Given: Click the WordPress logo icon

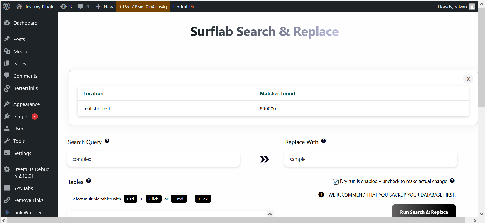Looking at the screenshot, I should [7, 7].
